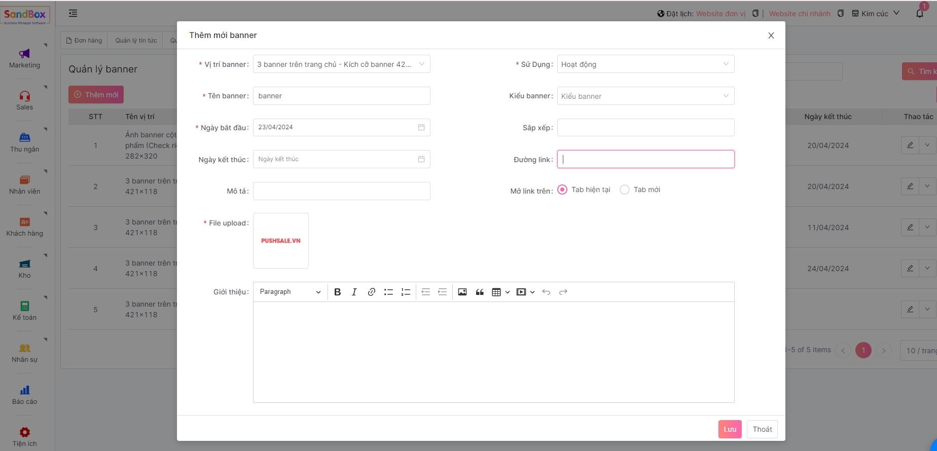The height and width of the screenshot is (451, 937).
Task: Open the 'Vị trí banner' dropdown
Action: 341,64
